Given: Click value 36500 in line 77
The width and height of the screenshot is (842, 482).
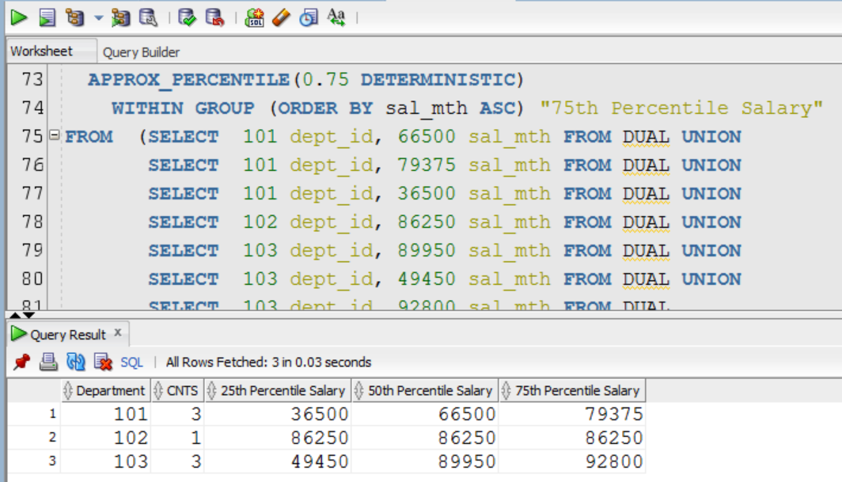Looking at the screenshot, I should (x=427, y=193).
